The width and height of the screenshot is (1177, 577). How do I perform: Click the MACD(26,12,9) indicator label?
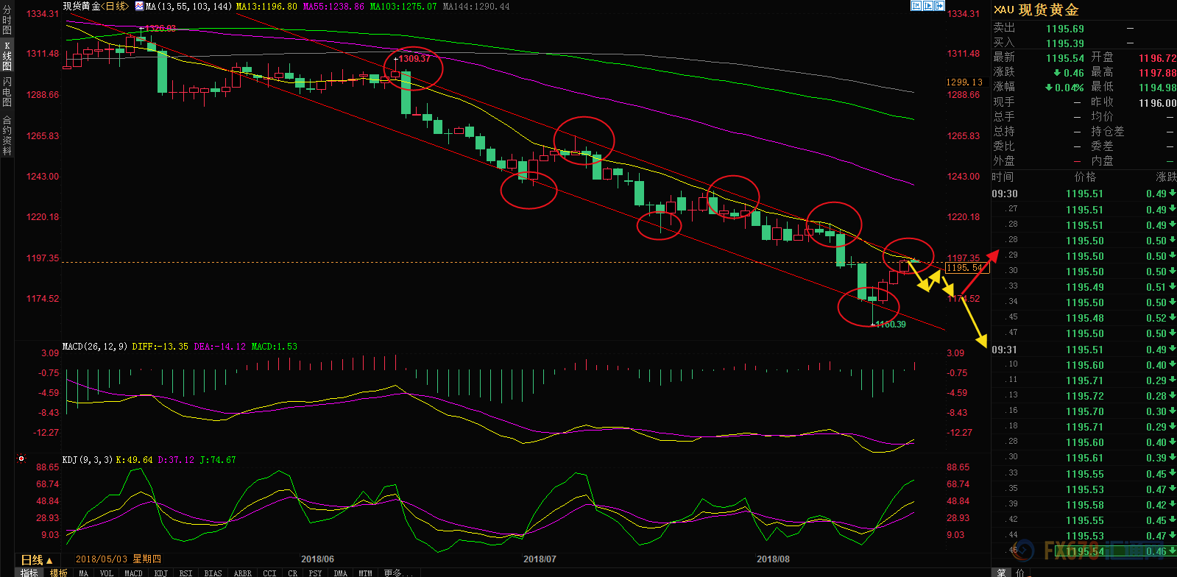point(95,346)
